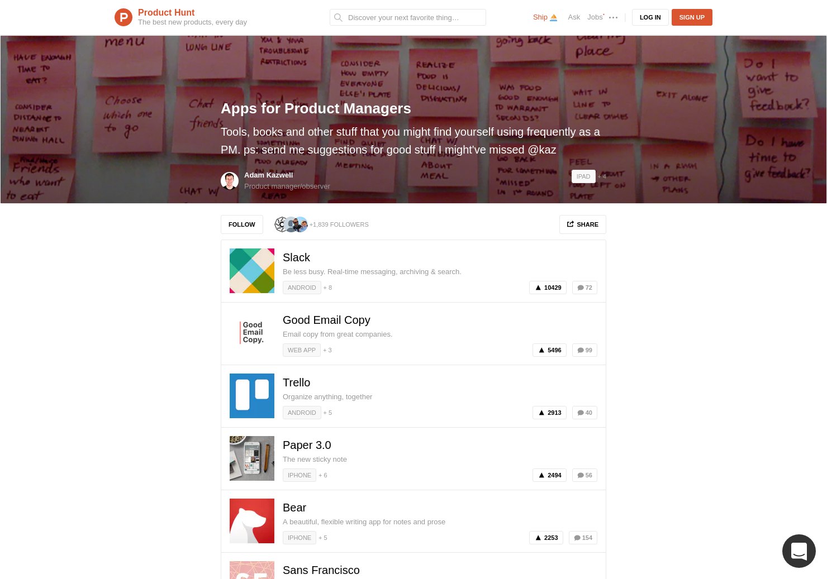The width and height of the screenshot is (827, 579).
Task: Open the Slack title
Action: coord(296,257)
